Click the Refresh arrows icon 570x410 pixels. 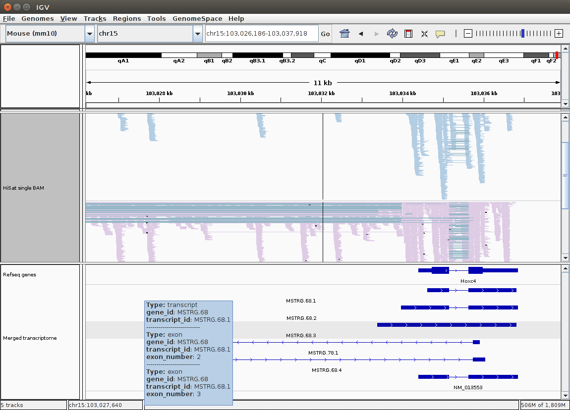coord(392,34)
